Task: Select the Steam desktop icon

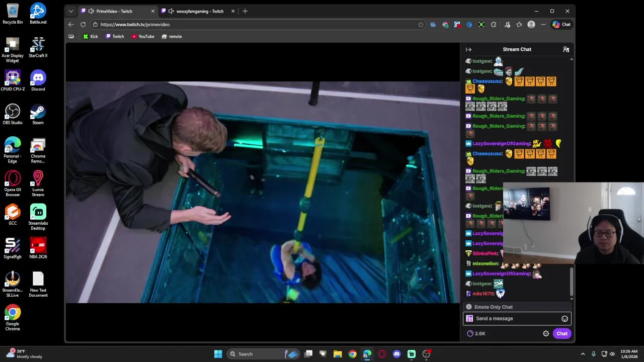Action: point(38,115)
